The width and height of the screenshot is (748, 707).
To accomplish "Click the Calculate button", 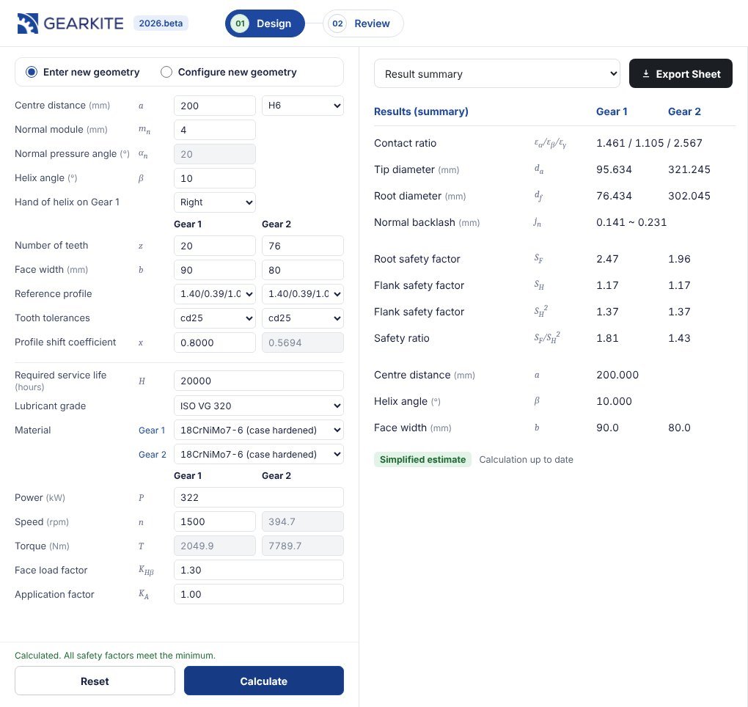I will click(x=264, y=681).
